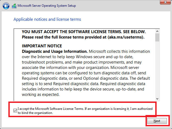
Task: Click the 'IMPORTANT NOTICE' heading
Action: click(x=42, y=46)
